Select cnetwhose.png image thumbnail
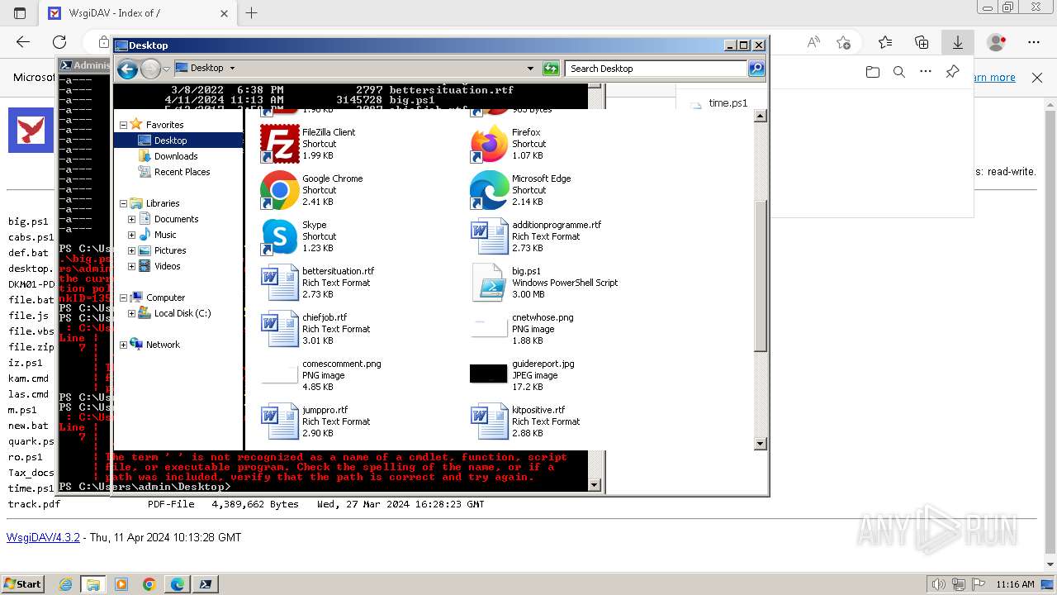Viewport: 1057px width, 595px height. [489, 328]
